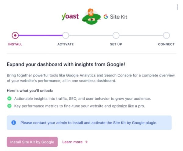Click the ACTIVATE step label

[66, 44]
